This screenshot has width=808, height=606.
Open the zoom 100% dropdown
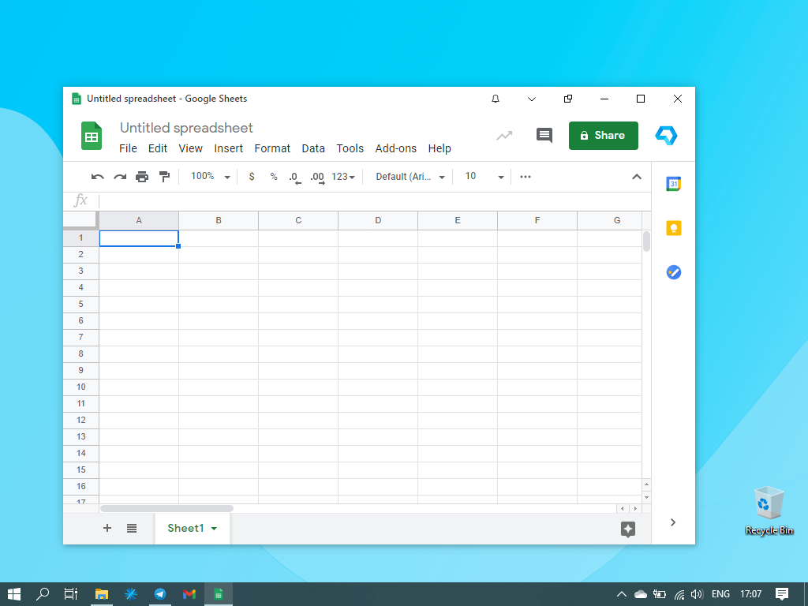point(211,177)
